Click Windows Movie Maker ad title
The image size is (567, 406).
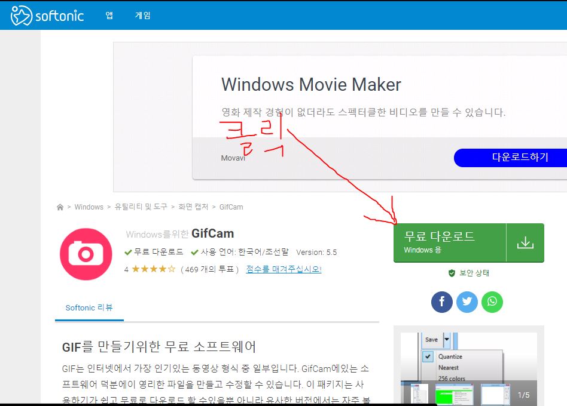tap(311, 84)
